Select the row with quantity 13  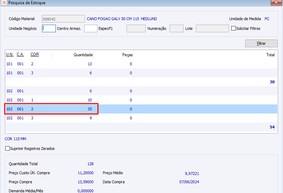point(141,64)
